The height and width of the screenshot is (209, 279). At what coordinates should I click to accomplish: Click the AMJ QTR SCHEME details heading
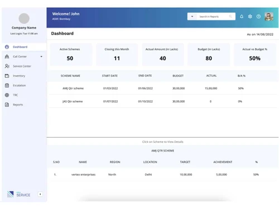point(163,150)
